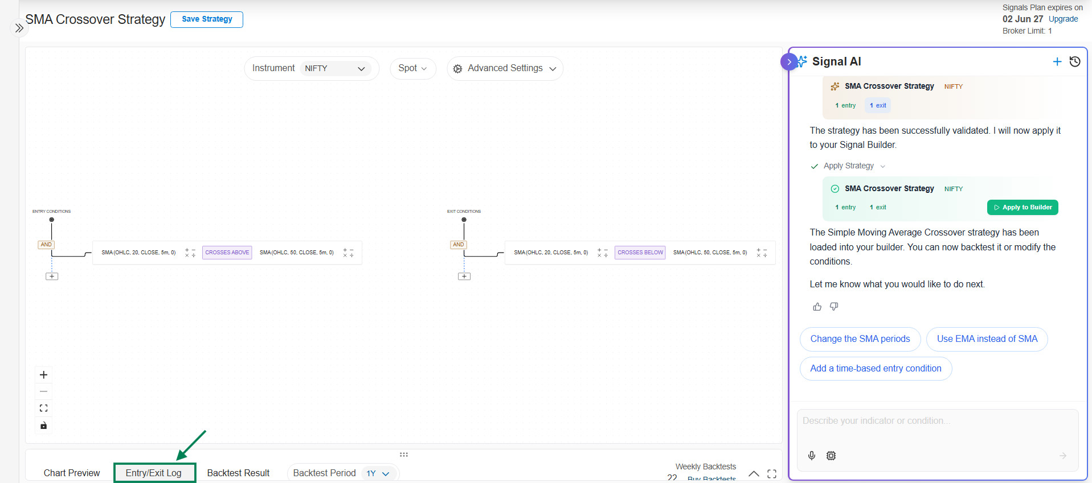Zoom in on the builder canvas
1092x483 pixels.
pyautogui.click(x=44, y=375)
